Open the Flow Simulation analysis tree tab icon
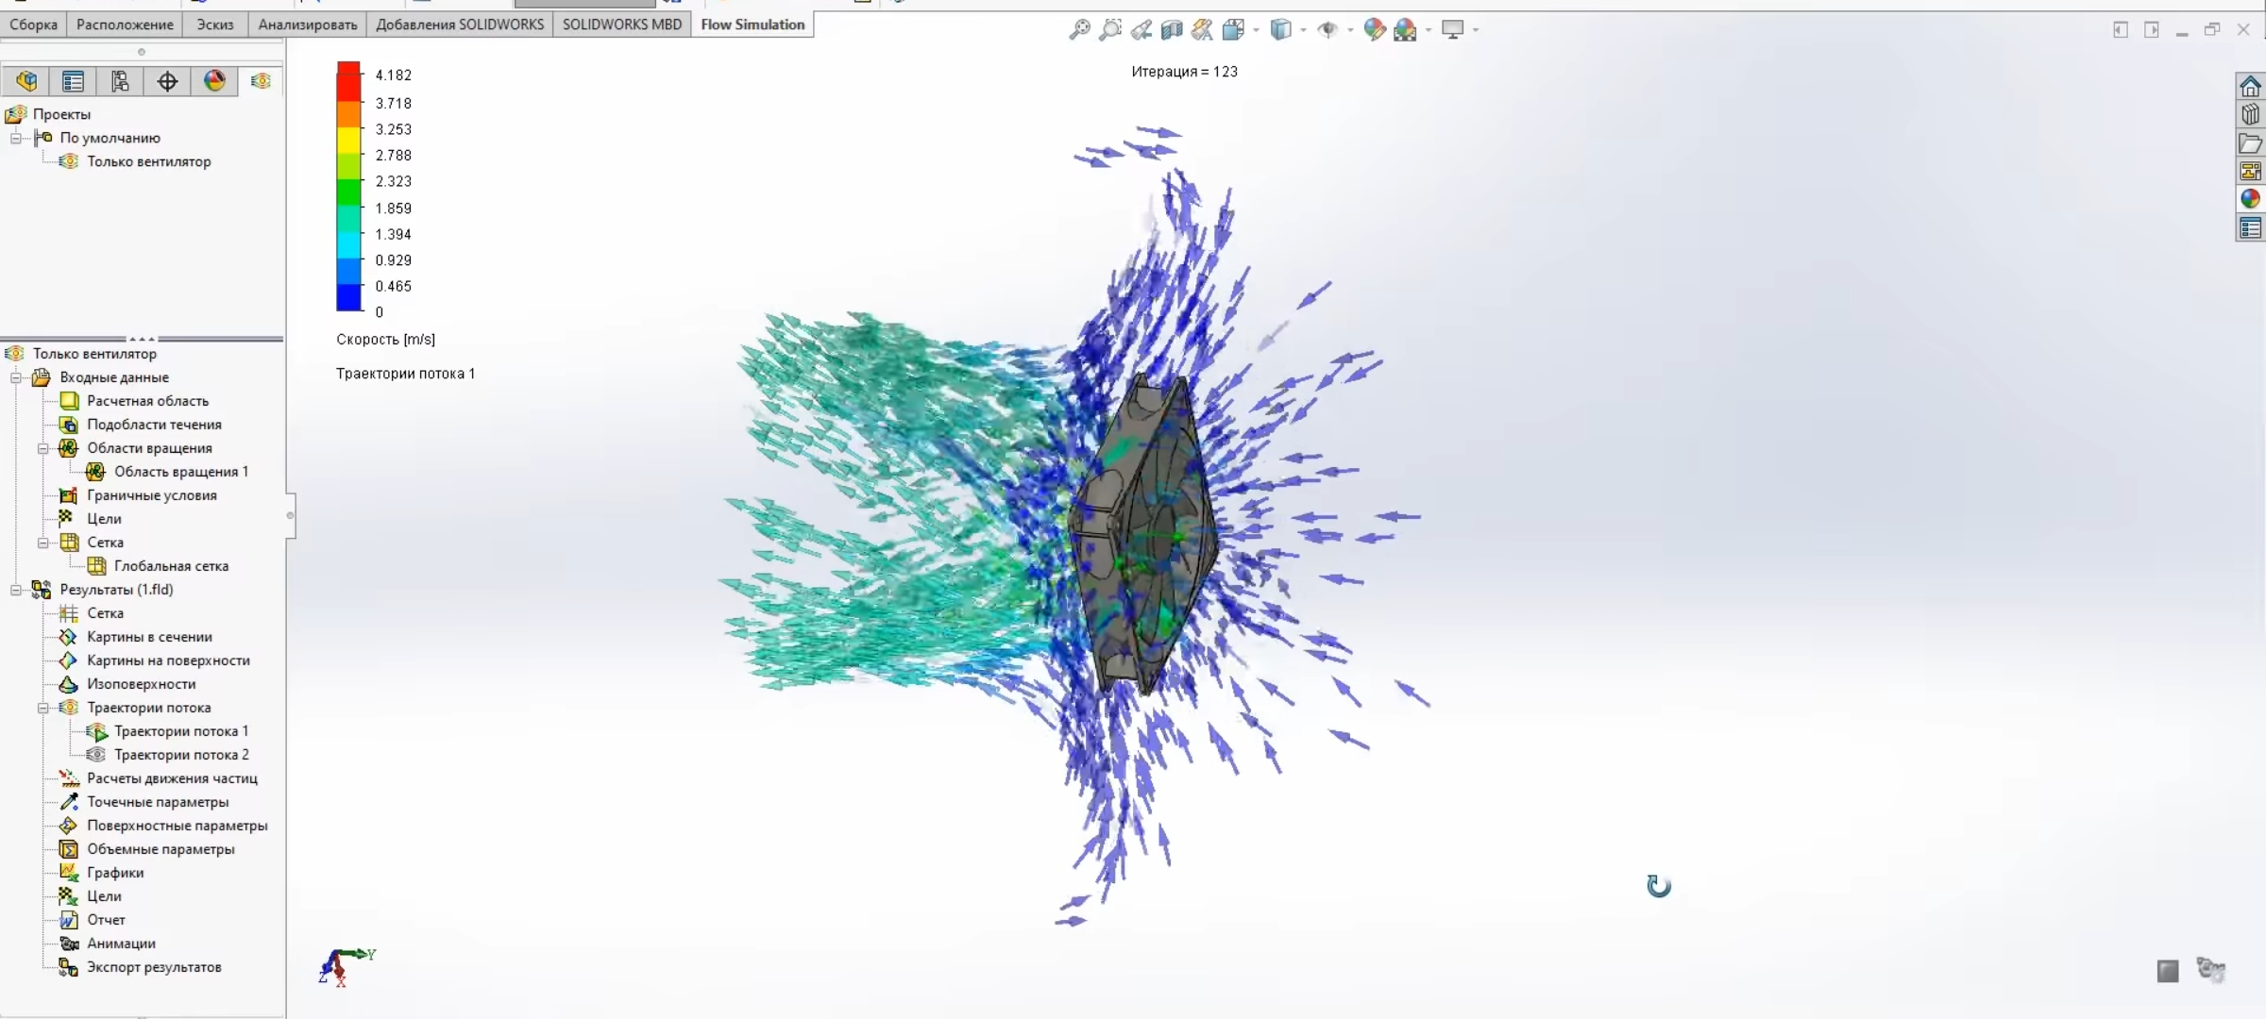The height and width of the screenshot is (1019, 2266). pos(262,81)
